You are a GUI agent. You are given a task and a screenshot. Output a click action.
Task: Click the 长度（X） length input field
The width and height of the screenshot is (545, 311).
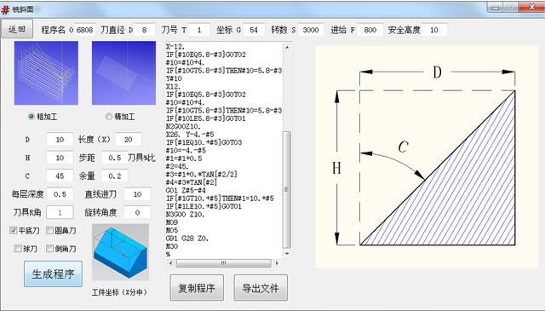(129, 140)
